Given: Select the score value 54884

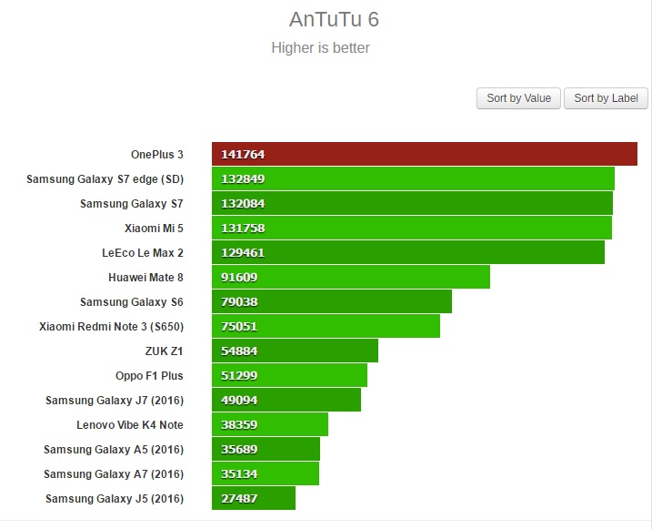Looking at the screenshot, I should pos(239,351).
